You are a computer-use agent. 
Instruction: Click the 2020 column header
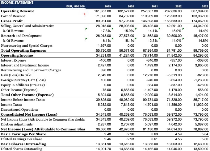click(131, 6)
